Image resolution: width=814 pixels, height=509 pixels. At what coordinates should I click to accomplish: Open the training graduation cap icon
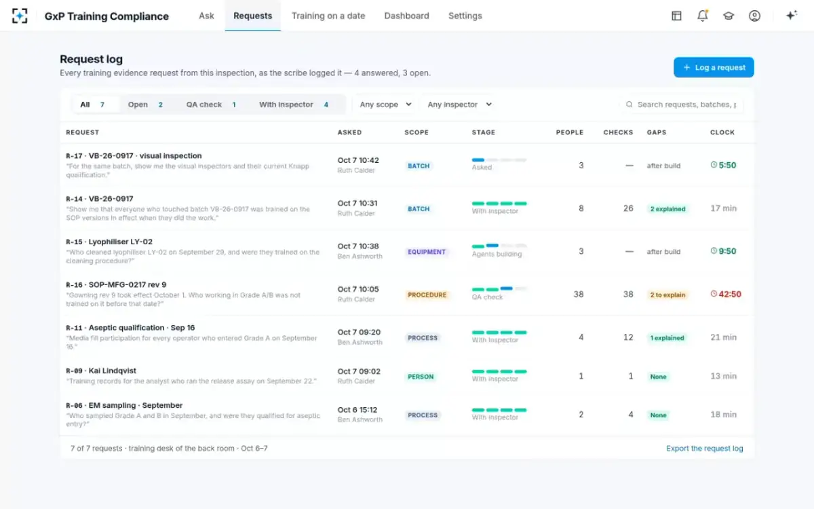(729, 16)
